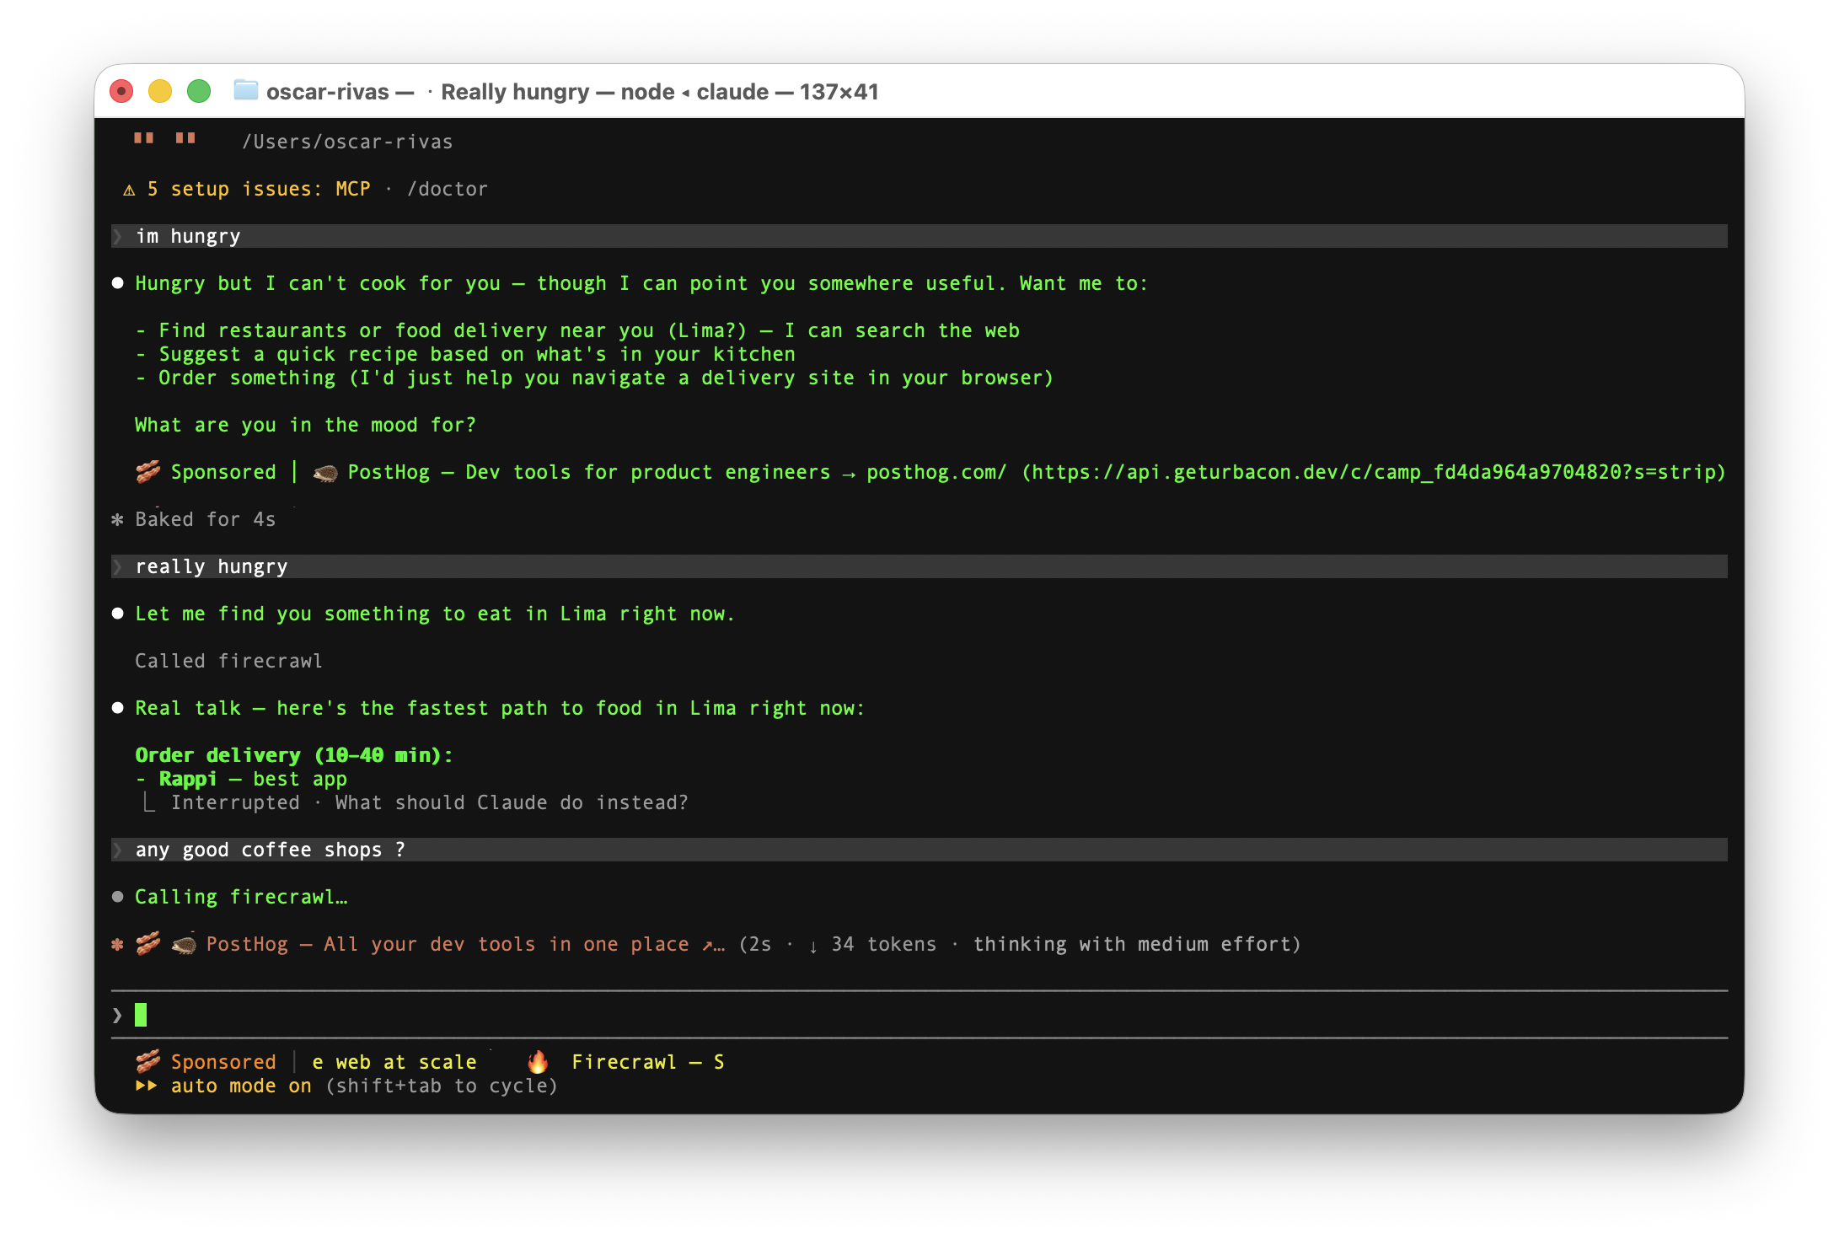Click the "Rappi" bold app name

188,779
